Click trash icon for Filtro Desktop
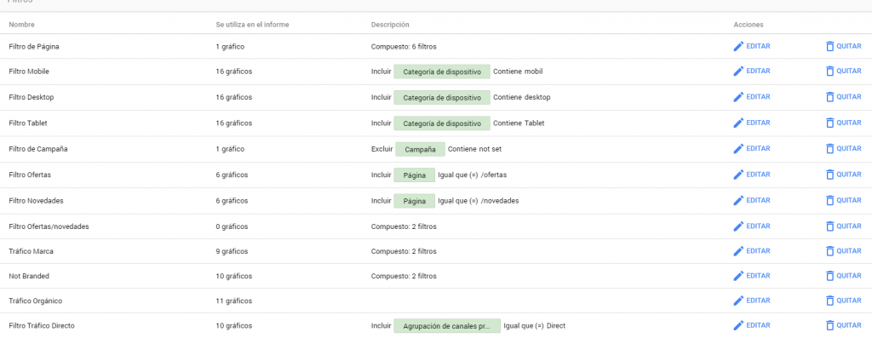872x338 pixels. coord(829,97)
